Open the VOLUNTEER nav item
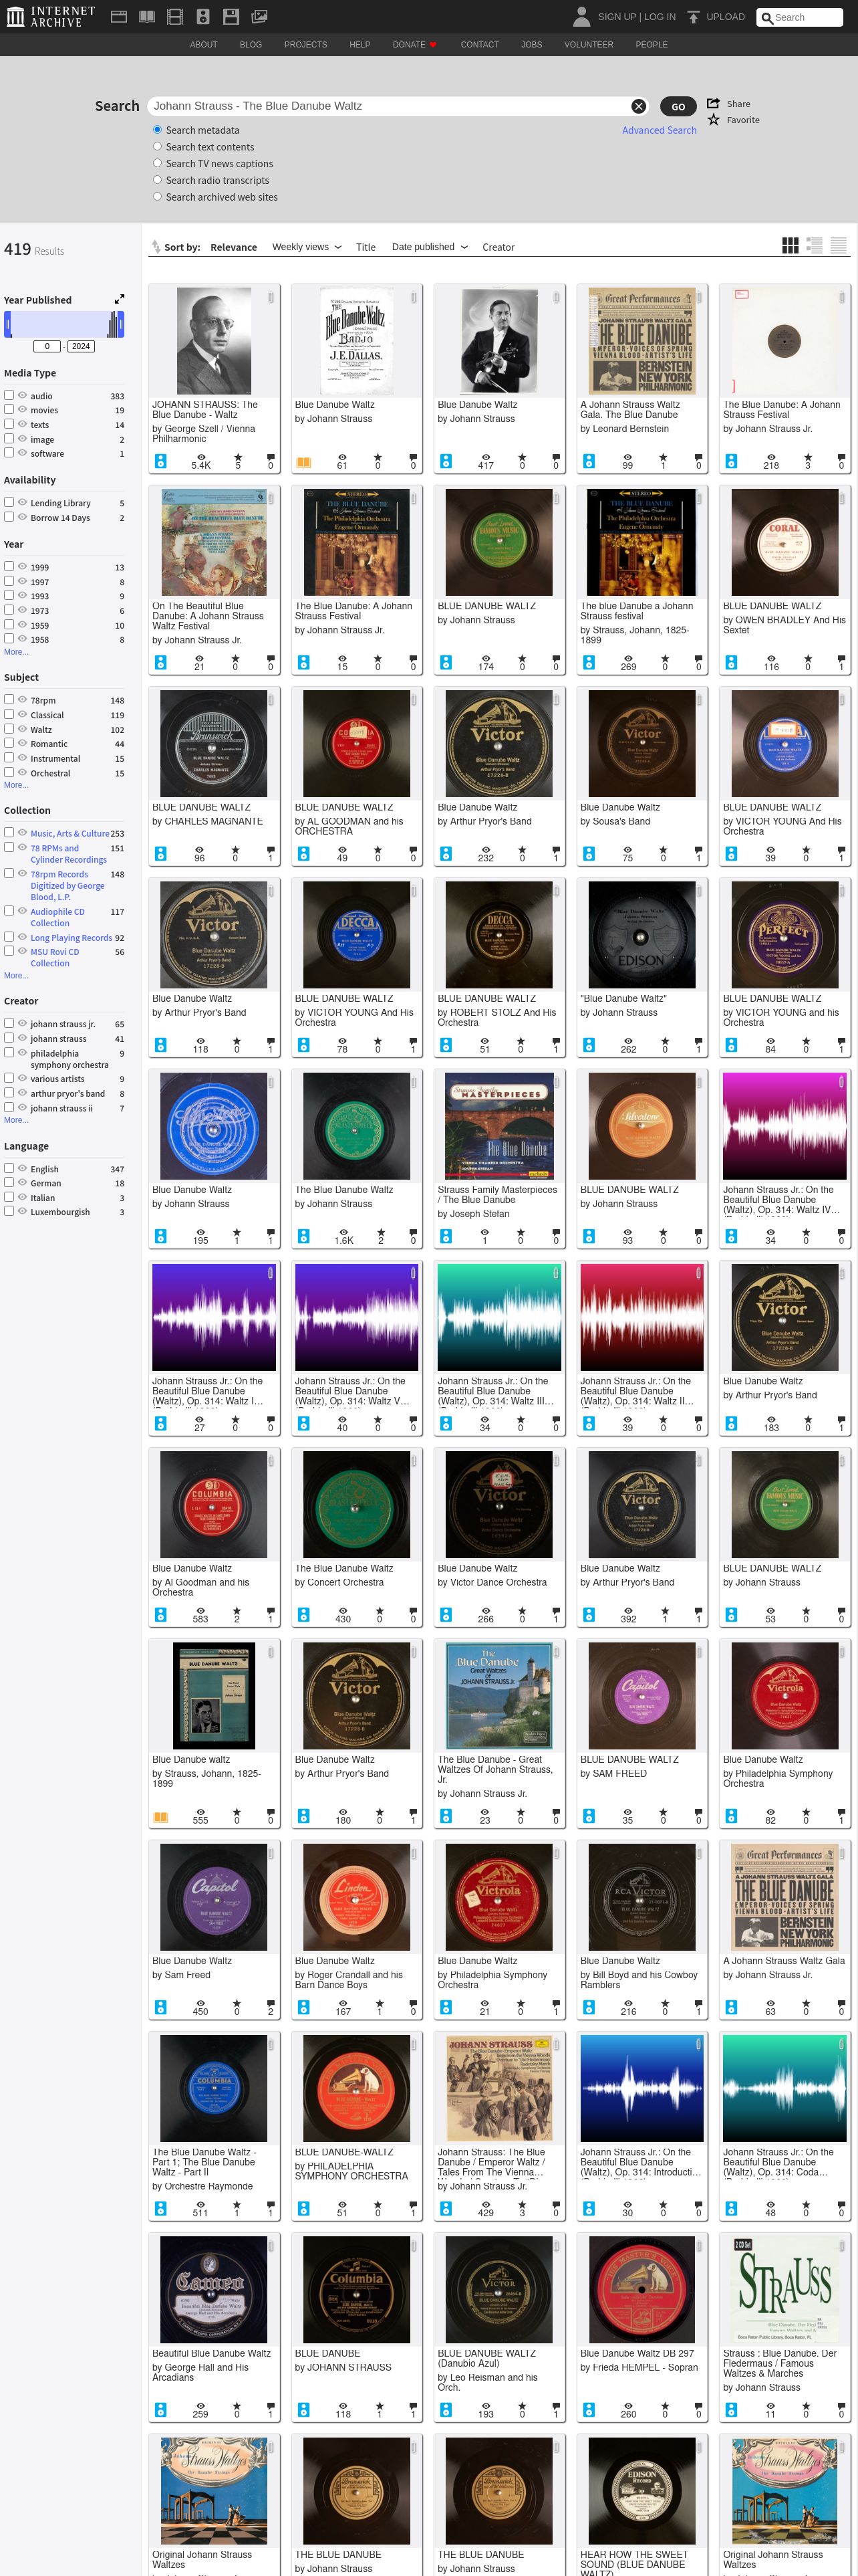 588,45
